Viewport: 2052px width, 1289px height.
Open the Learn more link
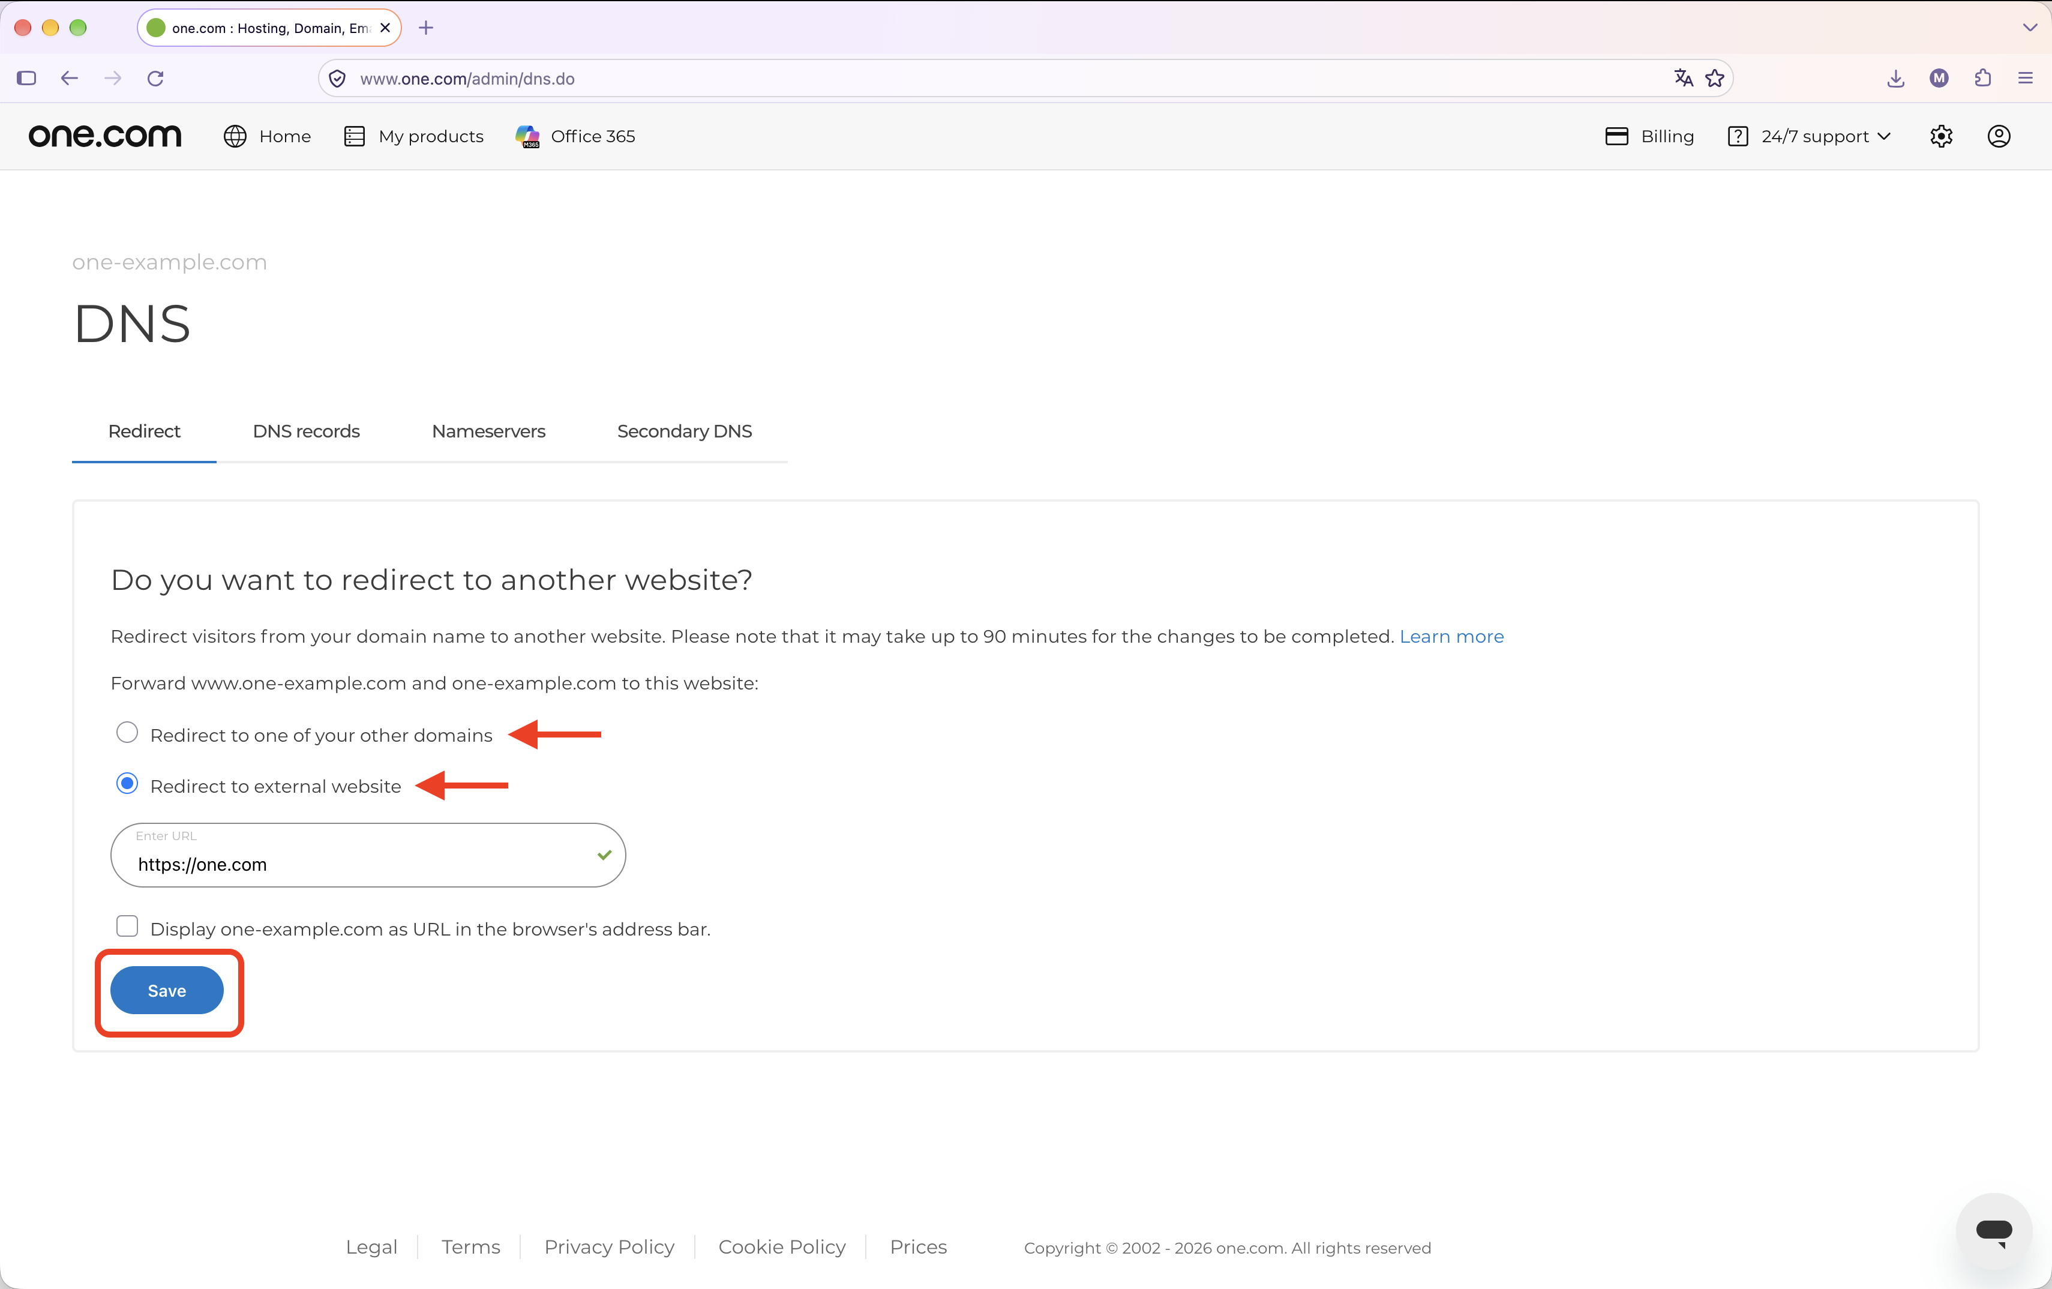1451,637
